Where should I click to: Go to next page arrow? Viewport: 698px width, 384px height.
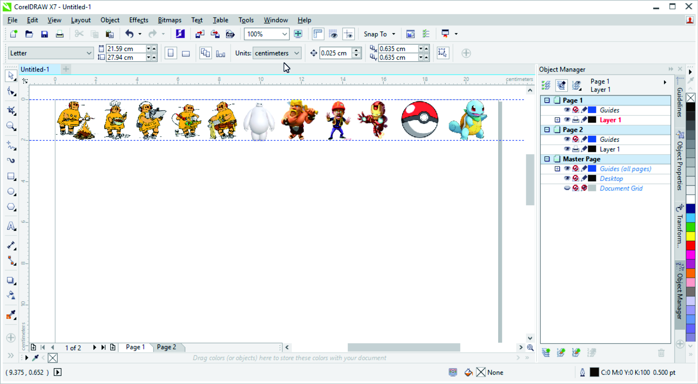coord(95,347)
